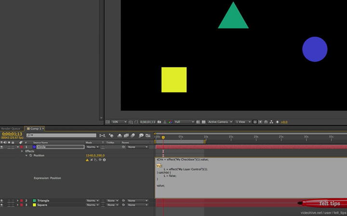Click the Expression pick whip icon
Screen dimensions: 347x216
100,160
